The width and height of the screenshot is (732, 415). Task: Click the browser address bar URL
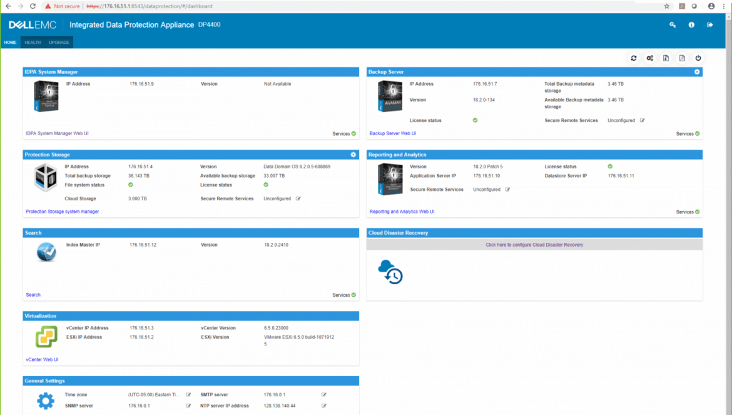(150, 6)
